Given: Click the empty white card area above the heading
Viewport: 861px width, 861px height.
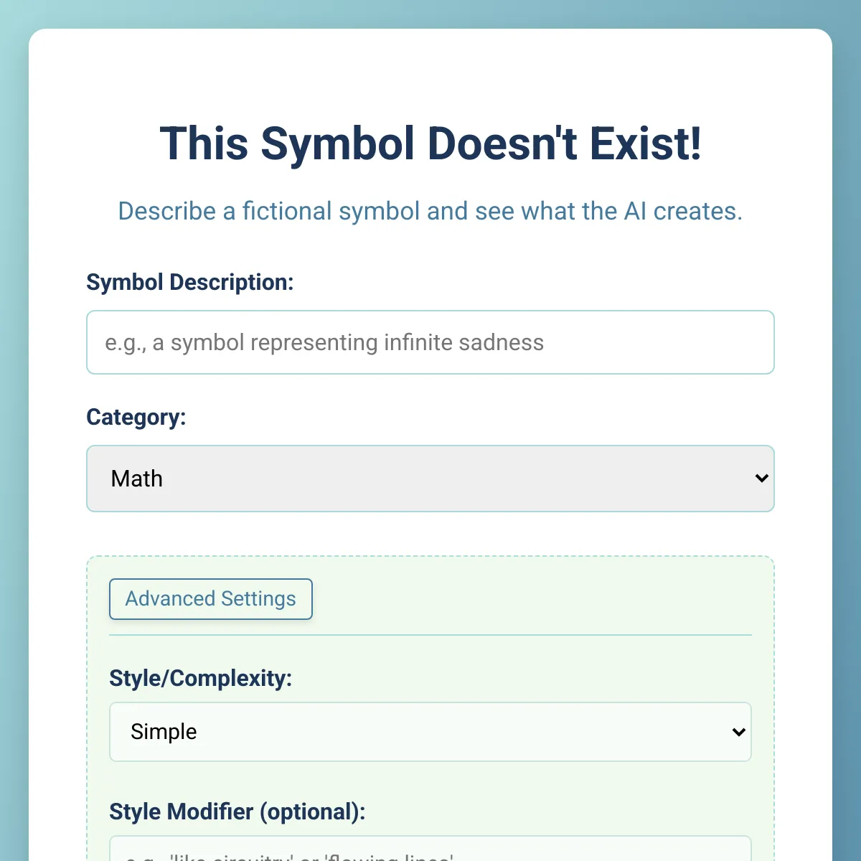Looking at the screenshot, I should point(430,72).
